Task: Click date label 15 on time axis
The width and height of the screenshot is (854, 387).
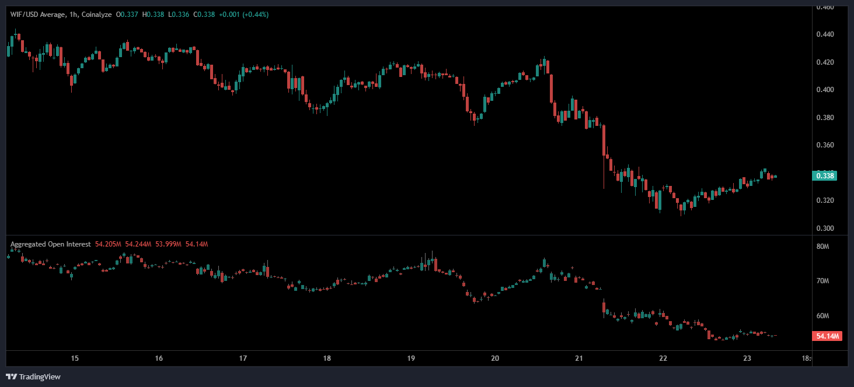Action: click(75, 358)
